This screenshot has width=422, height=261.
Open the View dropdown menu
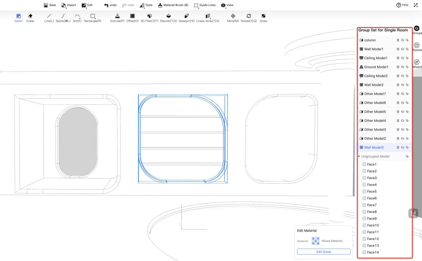[227, 5]
